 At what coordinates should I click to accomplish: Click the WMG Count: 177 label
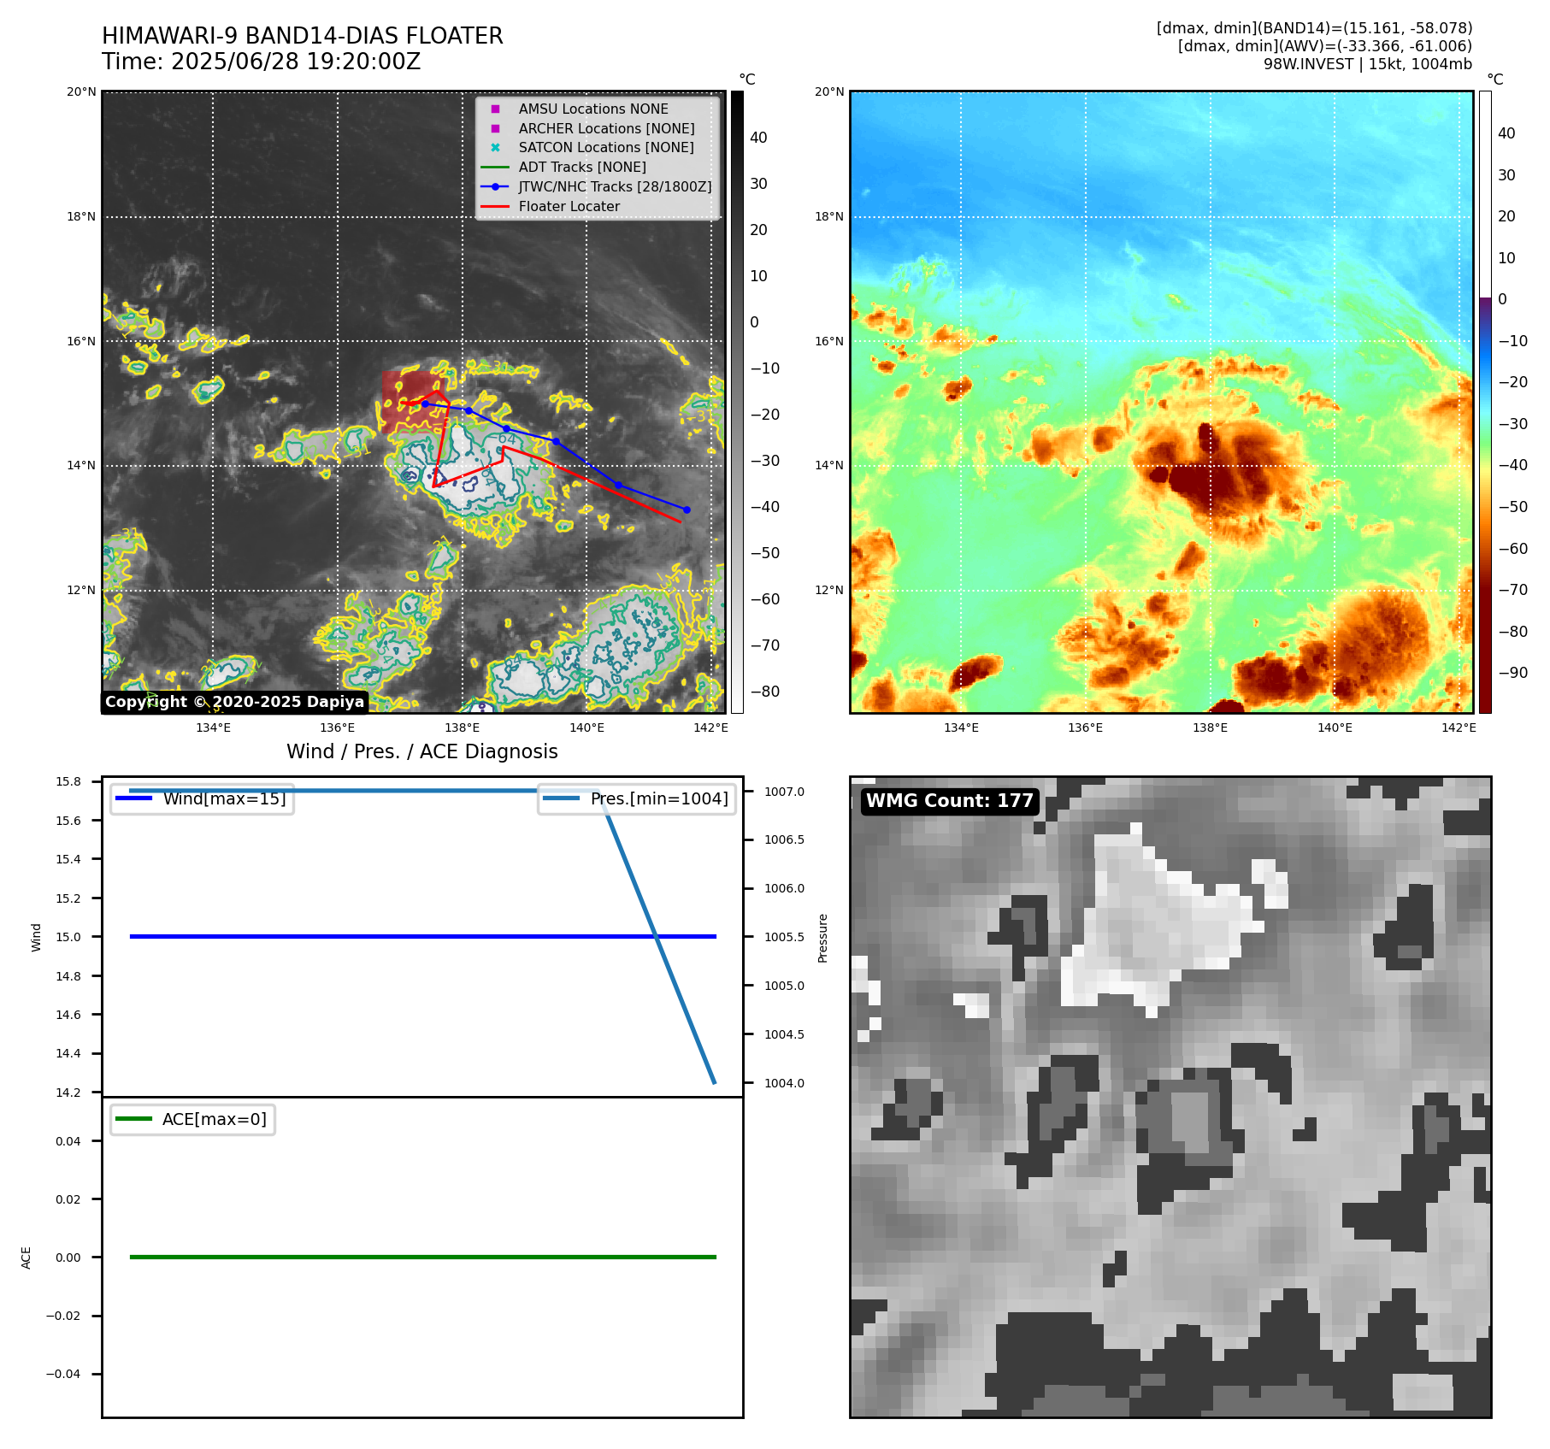pos(950,801)
